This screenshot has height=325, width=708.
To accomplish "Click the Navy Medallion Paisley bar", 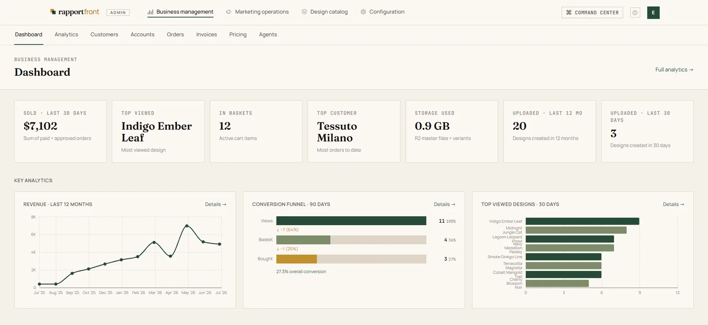I will coord(570,248).
